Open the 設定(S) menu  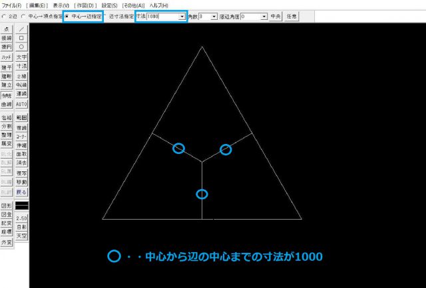109,5
